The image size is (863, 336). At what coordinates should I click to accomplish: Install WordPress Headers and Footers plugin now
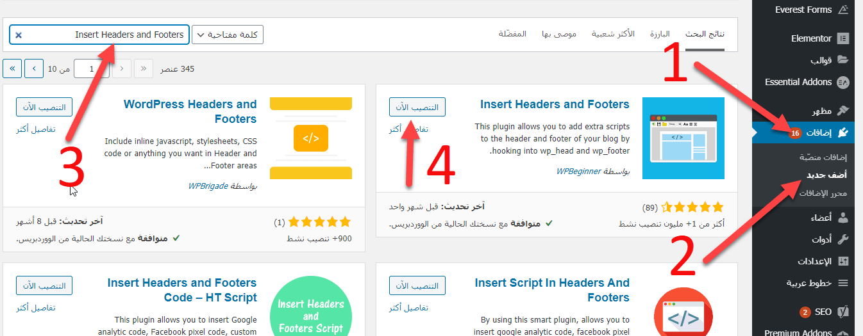click(x=44, y=107)
